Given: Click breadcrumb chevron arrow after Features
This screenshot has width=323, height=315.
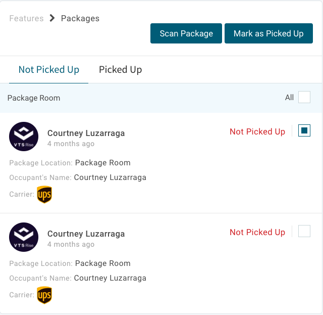Looking at the screenshot, I should [x=52, y=19].
